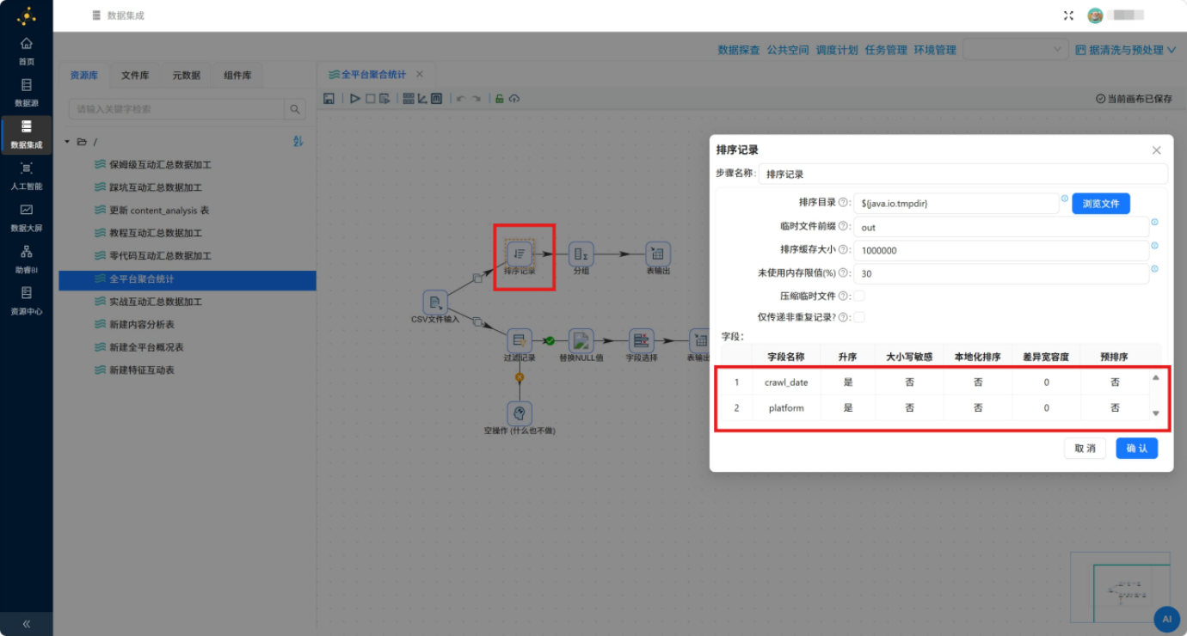Click the down arrow of field table scrollbar
The width and height of the screenshot is (1187, 636).
click(1155, 413)
